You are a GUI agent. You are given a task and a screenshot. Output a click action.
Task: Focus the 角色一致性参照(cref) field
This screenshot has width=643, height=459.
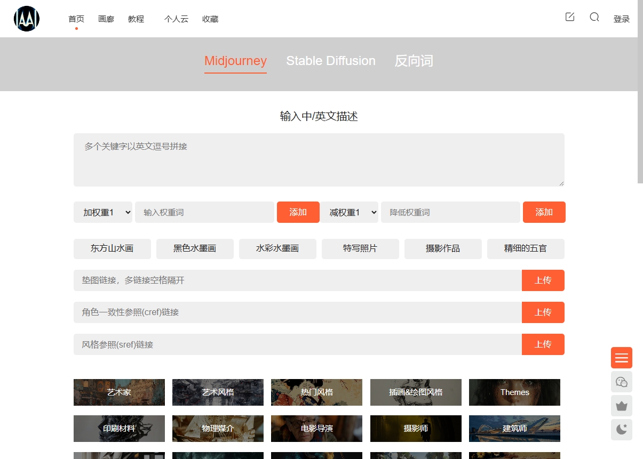[298, 312]
